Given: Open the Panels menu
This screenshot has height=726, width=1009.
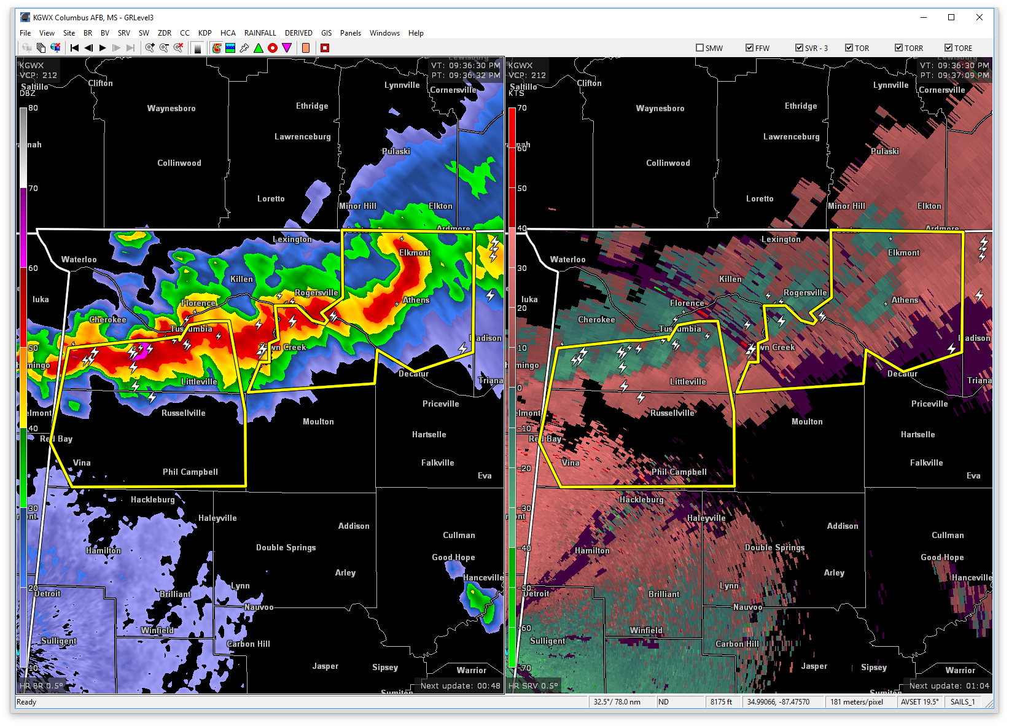Looking at the screenshot, I should (351, 33).
